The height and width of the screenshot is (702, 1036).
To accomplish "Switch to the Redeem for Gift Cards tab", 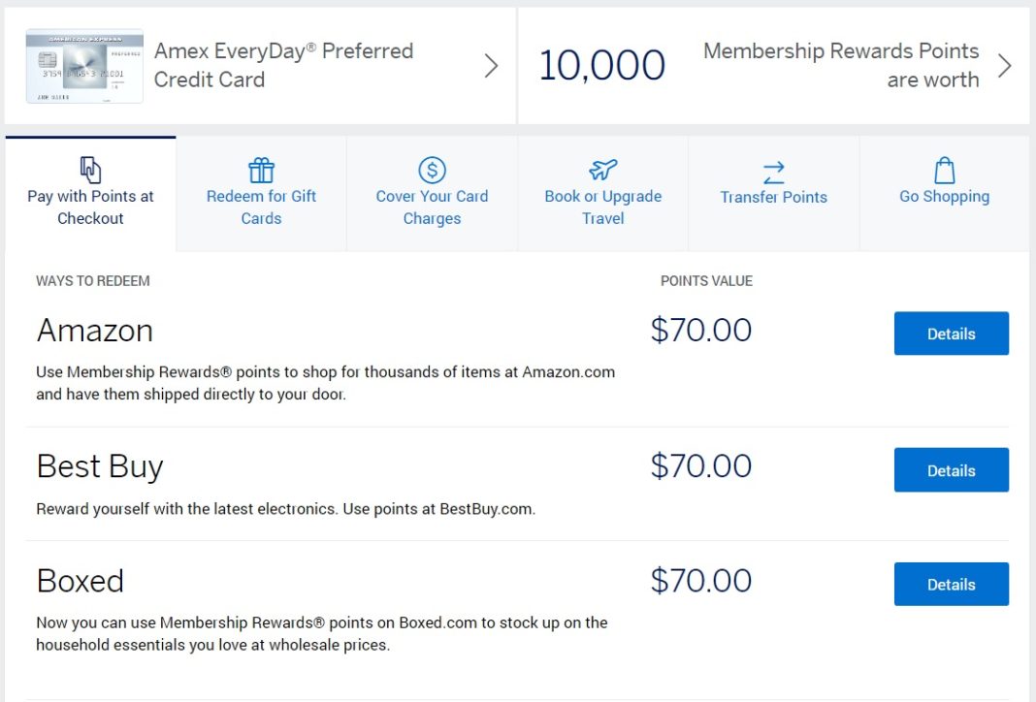I will (x=260, y=193).
